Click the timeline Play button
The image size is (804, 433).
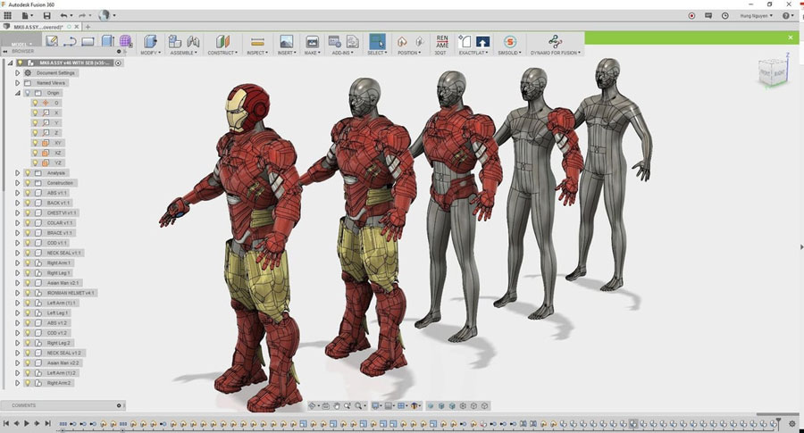click(x=26, y=423)
